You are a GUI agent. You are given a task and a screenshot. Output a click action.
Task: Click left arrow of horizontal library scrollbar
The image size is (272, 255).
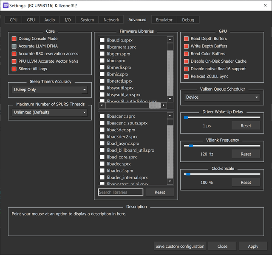(102, 105)
